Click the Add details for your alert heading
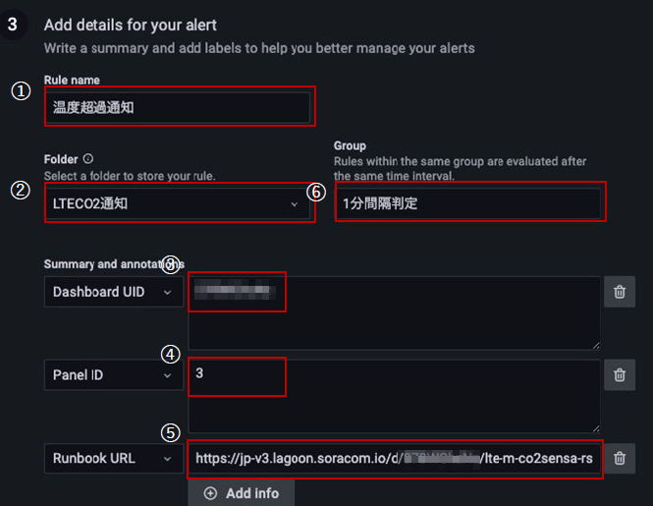653x506 pixels. pos(131,25)
